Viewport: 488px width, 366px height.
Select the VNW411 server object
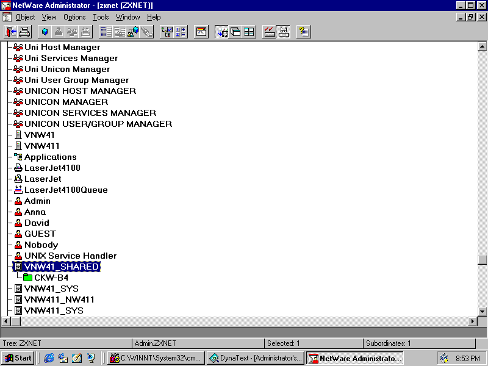point(41,146)
